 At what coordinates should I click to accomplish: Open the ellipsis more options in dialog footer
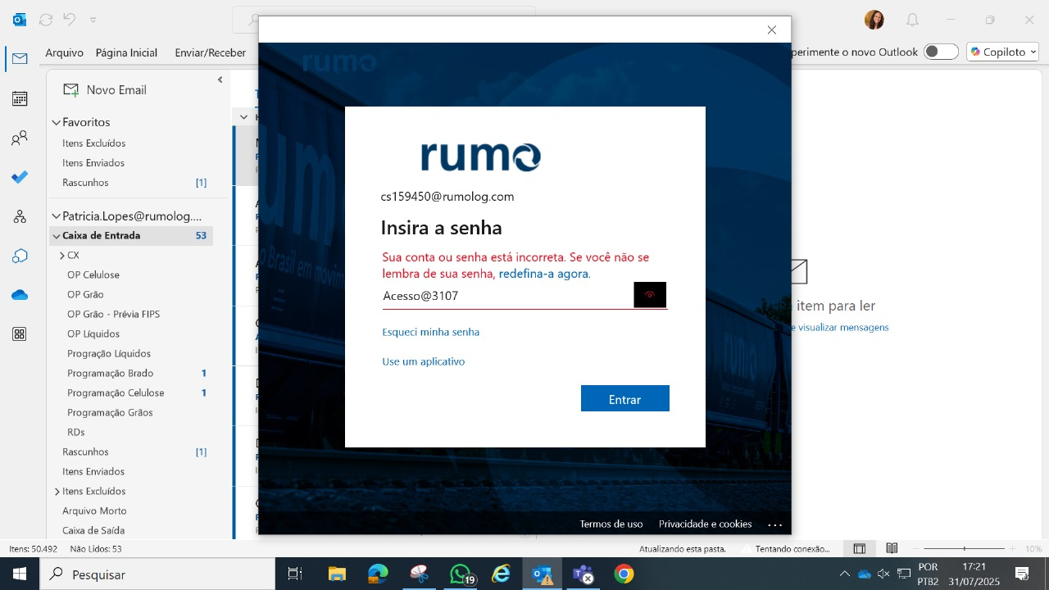775,524
